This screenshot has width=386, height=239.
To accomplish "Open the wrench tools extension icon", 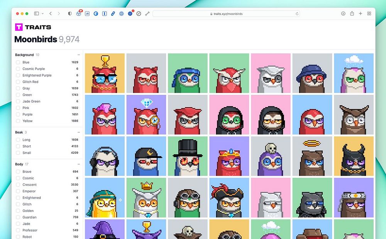I will [147, 13].
